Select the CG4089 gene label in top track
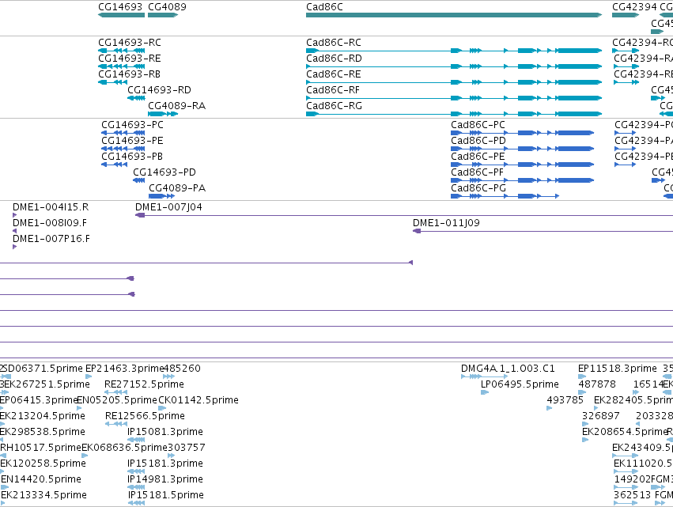The width and height of the screenshot is (673, 507). (x=167, y=7)
